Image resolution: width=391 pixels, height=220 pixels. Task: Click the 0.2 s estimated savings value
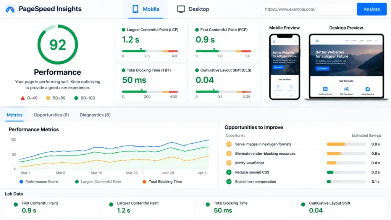376,172
